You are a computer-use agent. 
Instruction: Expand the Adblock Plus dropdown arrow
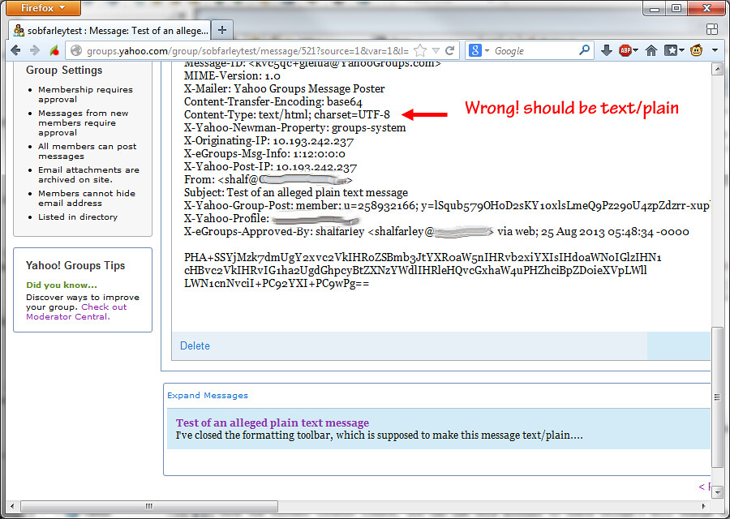click(x=636, y=50)
